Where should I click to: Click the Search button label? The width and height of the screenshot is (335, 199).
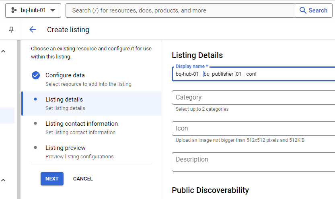pyautogui.click(x=318, y=10)
